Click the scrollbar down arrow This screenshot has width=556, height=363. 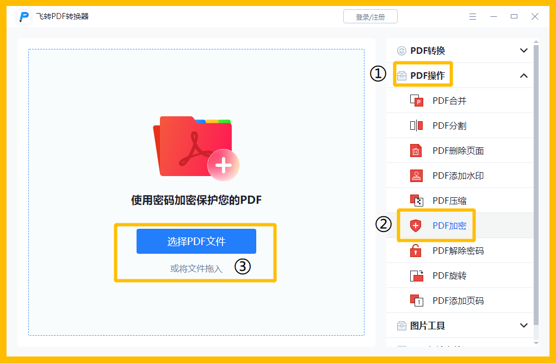tap(536, 343)
